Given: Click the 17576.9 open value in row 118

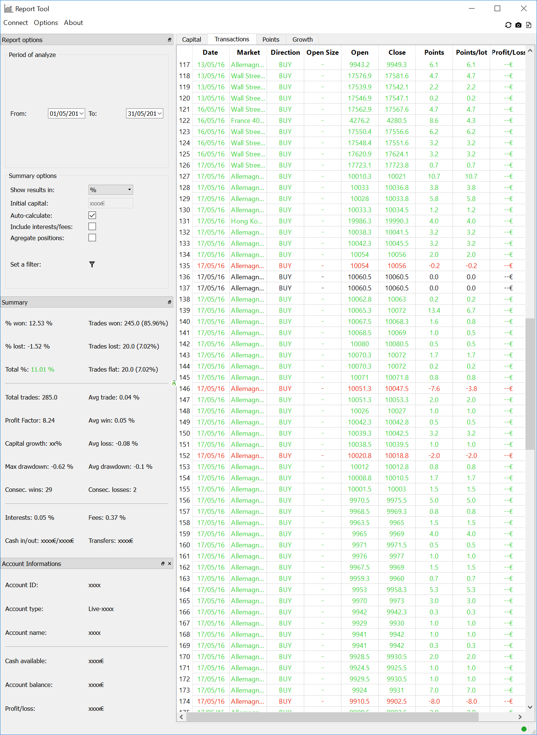Looking at the screenshot, I should tap(360, 76).
